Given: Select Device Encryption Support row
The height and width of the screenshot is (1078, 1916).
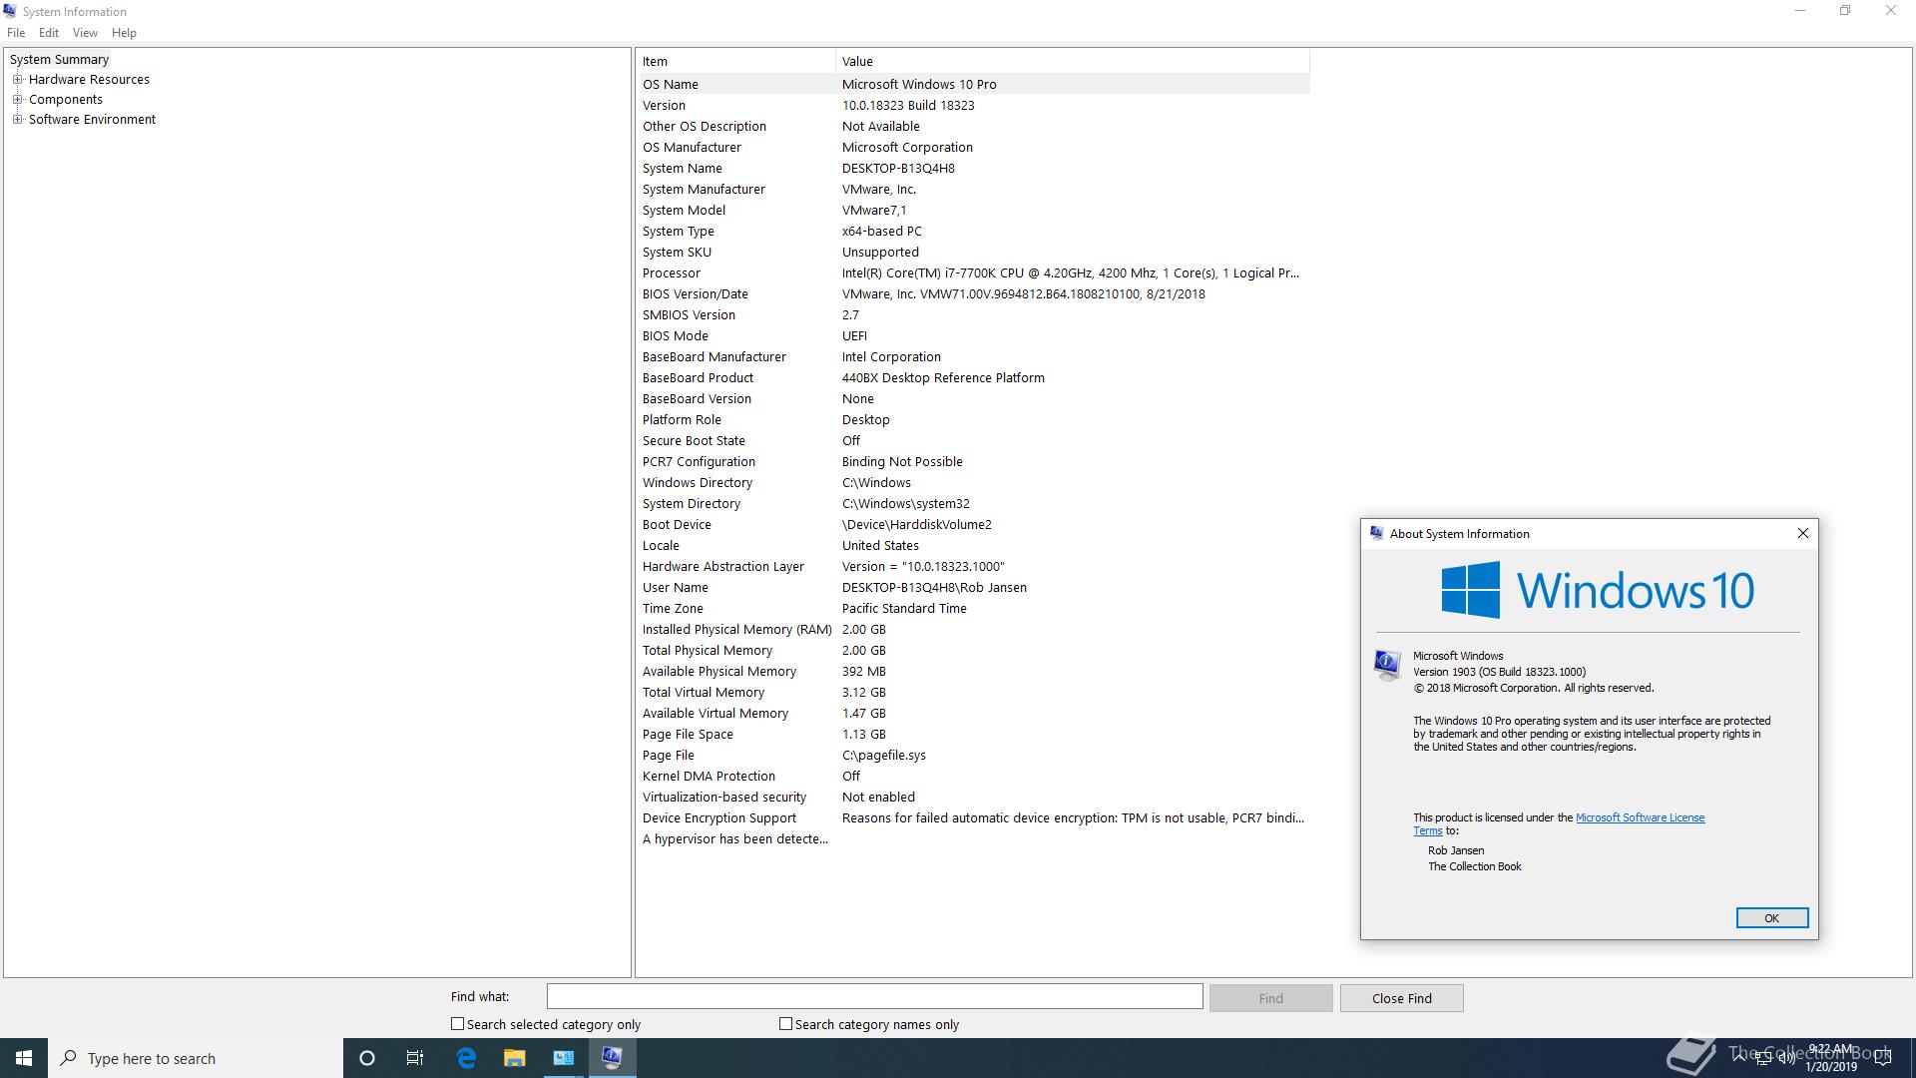Looking at the screenshot, I should pyautogui.click(x=974, y=817).
